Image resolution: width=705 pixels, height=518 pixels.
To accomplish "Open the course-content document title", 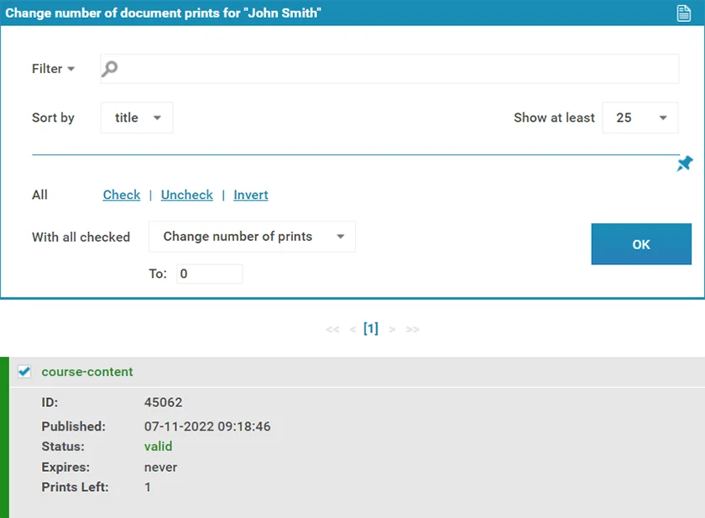I will pyautogui.click(x=87, y=372).
